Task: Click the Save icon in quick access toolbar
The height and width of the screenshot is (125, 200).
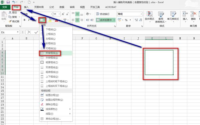Action: 8,2
